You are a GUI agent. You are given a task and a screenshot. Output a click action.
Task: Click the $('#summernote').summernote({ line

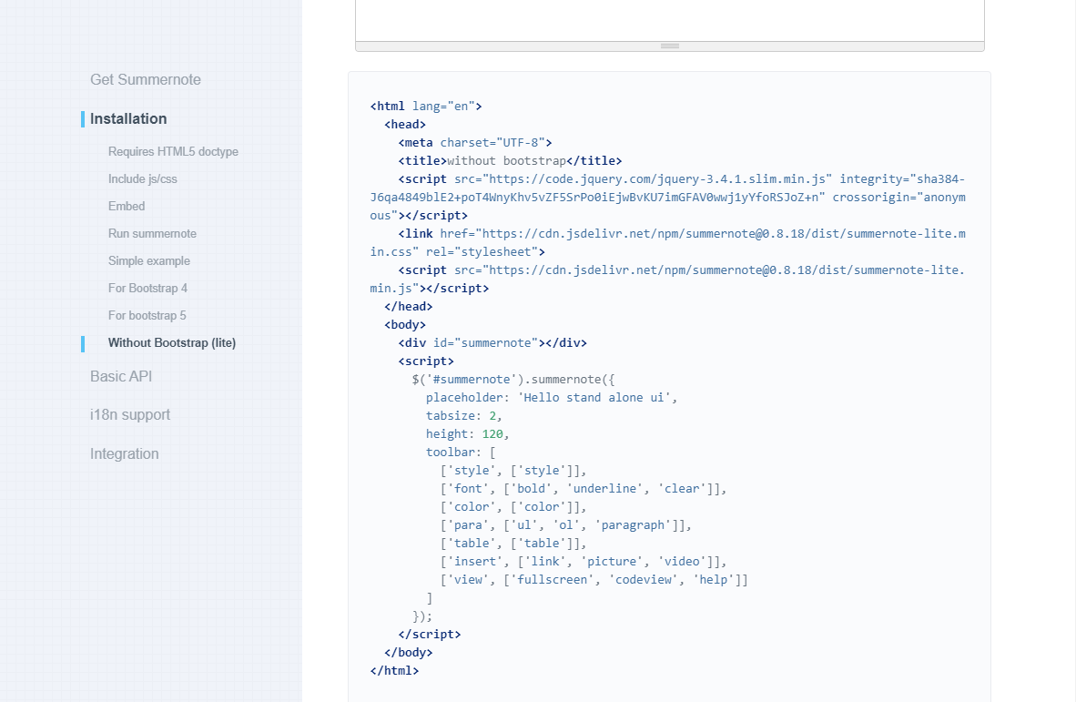click(513, 380)
